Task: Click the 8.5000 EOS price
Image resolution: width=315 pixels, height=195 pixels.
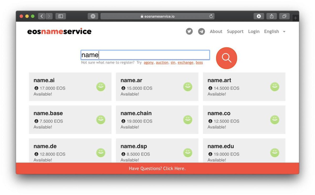Action: pyautogui.click(x=138, y=154)
